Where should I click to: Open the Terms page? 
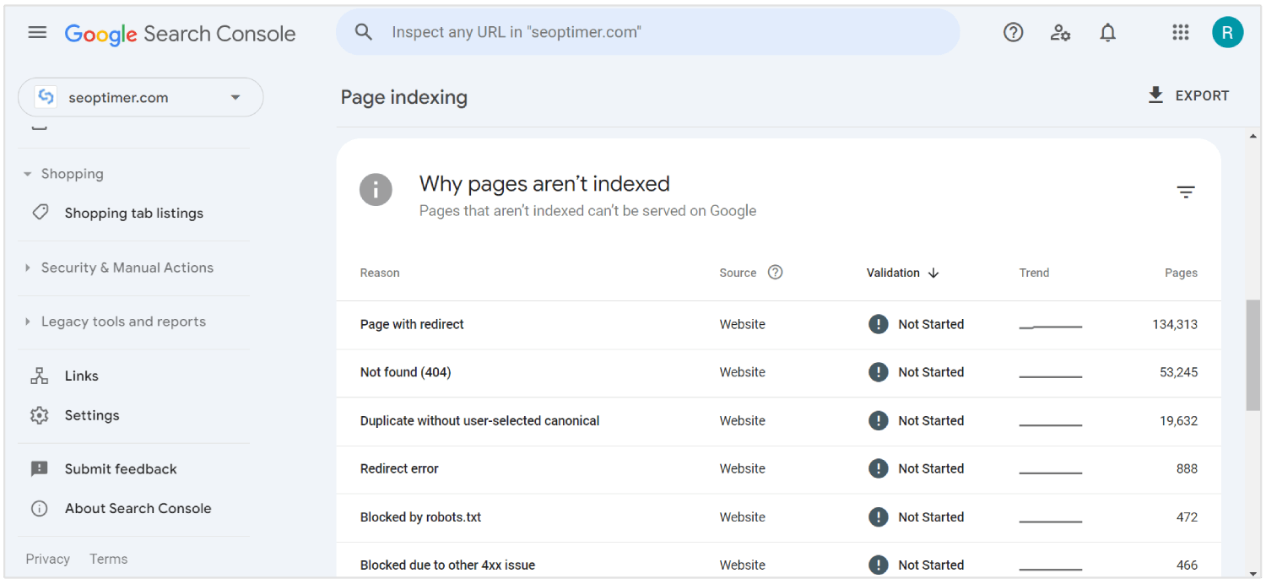point(108,559)
